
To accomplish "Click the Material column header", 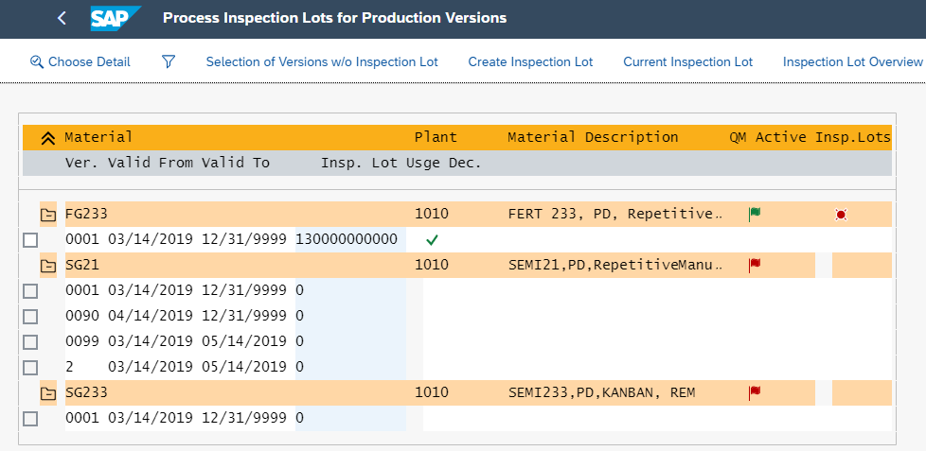I will [98, 137].
